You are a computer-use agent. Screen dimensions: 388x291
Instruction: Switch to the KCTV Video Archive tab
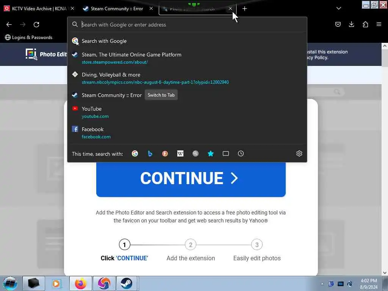39,9
